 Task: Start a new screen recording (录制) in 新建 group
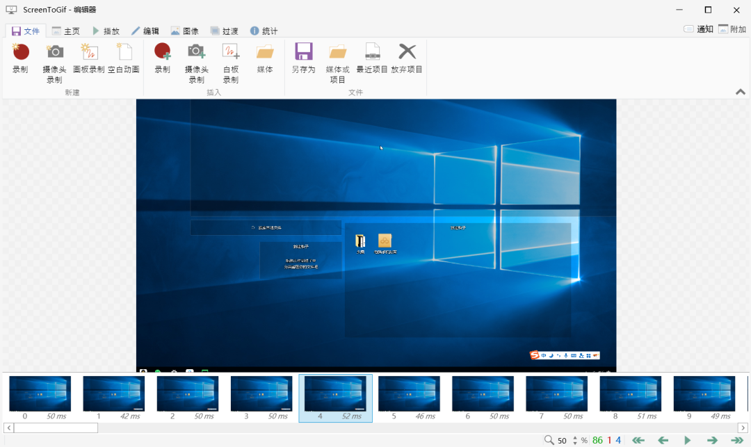tap(20, 58)
